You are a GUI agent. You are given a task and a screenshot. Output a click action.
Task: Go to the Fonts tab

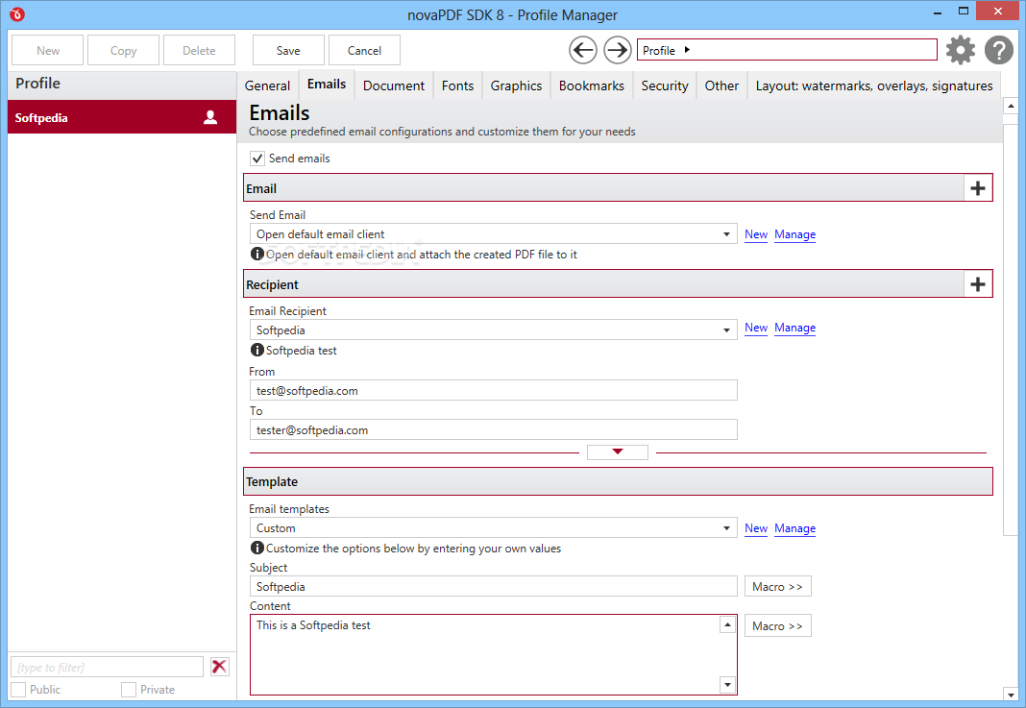click(x=457, y=85)
